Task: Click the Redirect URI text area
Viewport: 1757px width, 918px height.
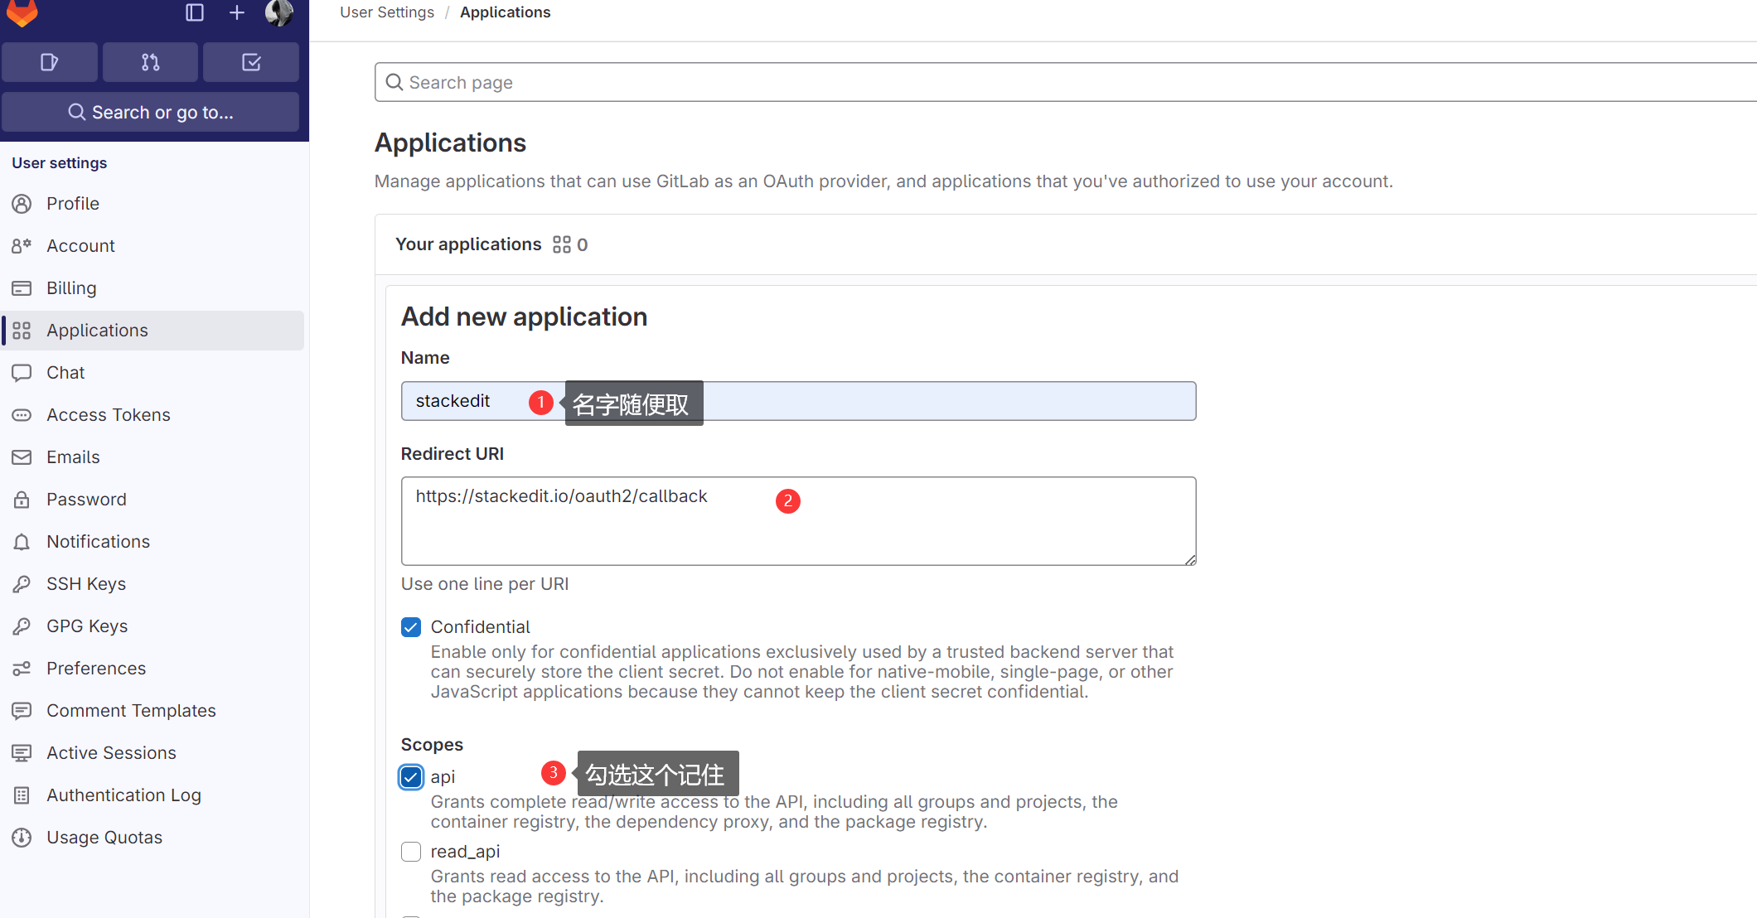Action: [x=797, y=520]
